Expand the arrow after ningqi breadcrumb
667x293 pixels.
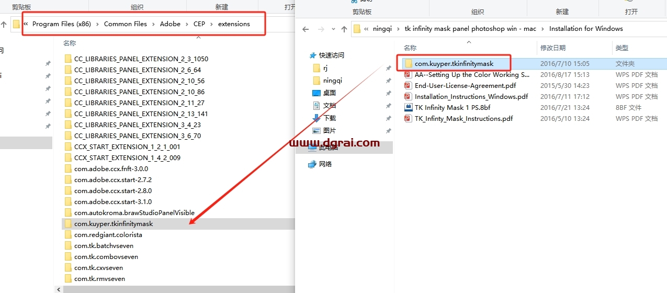399,29
